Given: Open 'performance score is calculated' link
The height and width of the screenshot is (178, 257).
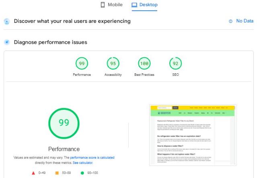Looking at the screenshot, I should pos(92,158).
